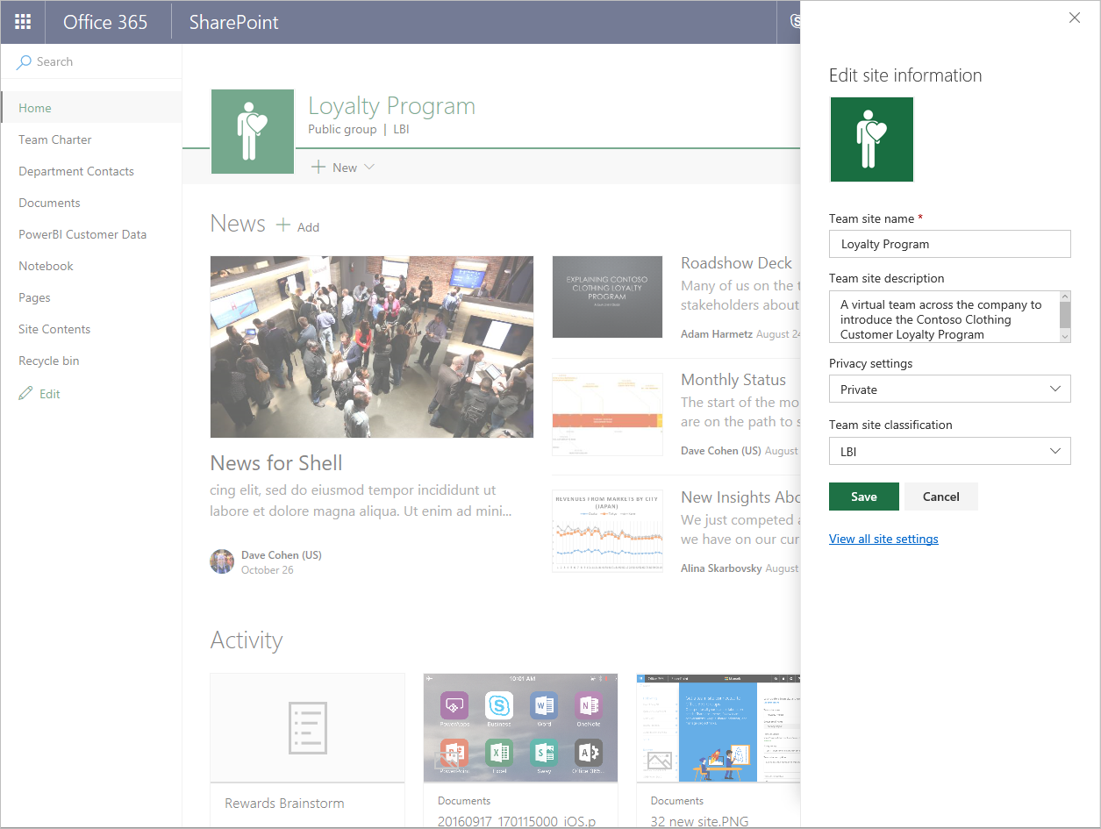Click the Team site name input field
Viewport: 1101px width, 829px height.
click(x=950, y=244)
